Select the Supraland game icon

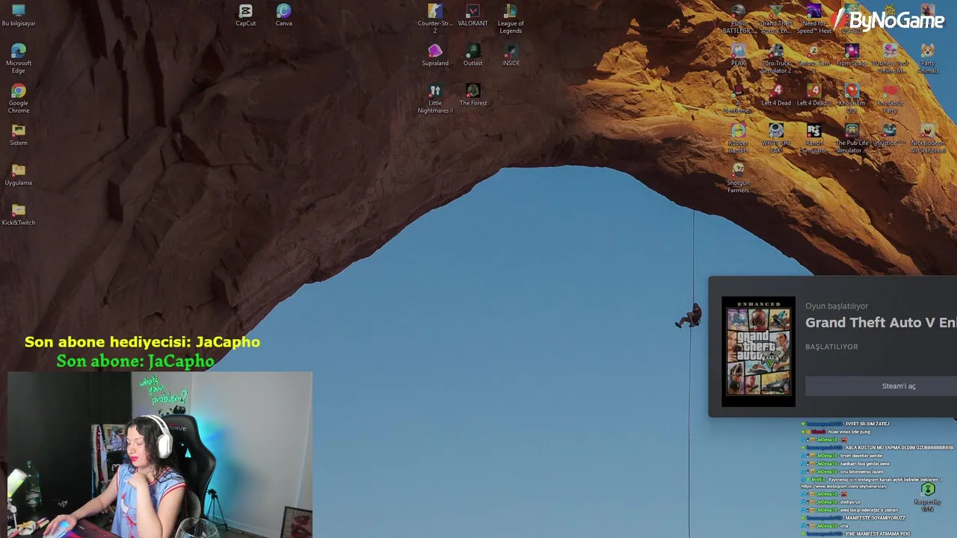(435, 55)
